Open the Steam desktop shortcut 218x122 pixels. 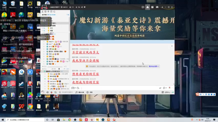pos(22,85)
